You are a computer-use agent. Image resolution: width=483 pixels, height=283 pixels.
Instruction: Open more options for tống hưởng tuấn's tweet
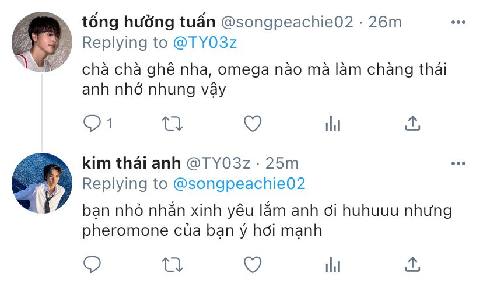click(x=458, y=22)
